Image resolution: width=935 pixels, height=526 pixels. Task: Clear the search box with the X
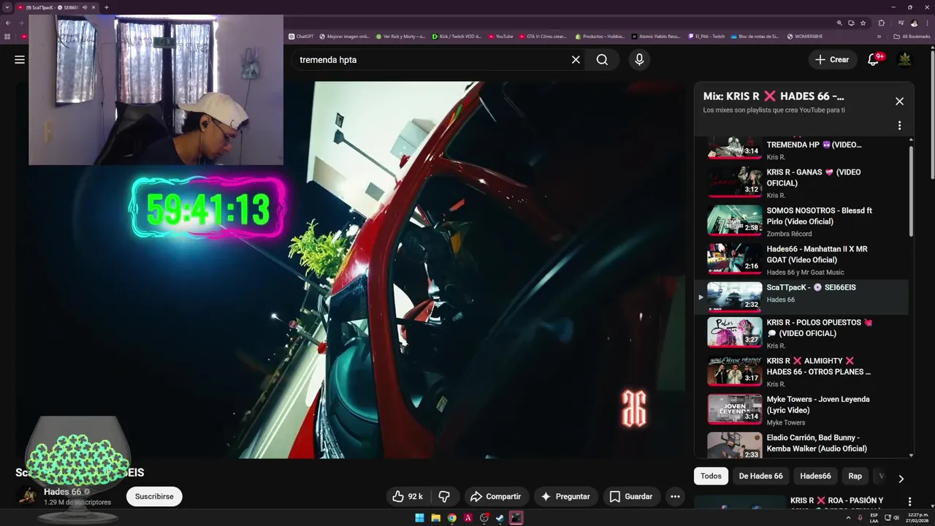pyautogui.click(x=576, y=60)
